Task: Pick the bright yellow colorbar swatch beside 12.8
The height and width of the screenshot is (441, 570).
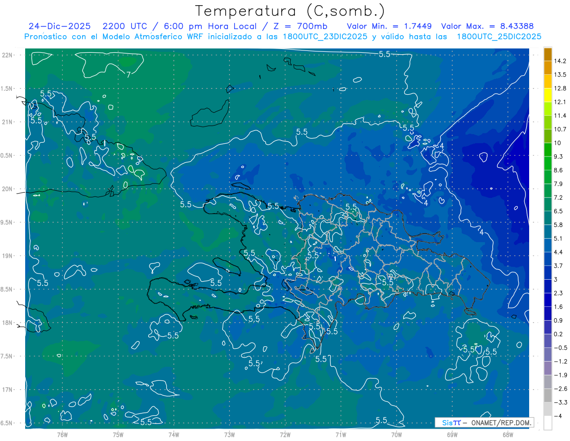Action: pos(548,95)
